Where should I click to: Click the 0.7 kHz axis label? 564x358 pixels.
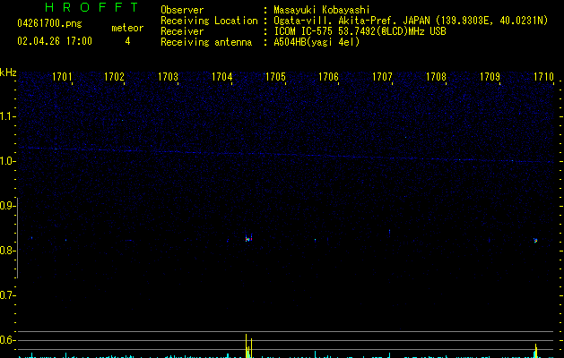[x=7, y=295]
